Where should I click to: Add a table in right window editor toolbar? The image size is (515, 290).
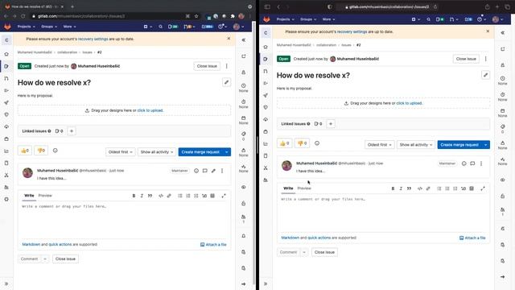pos(472,188)
